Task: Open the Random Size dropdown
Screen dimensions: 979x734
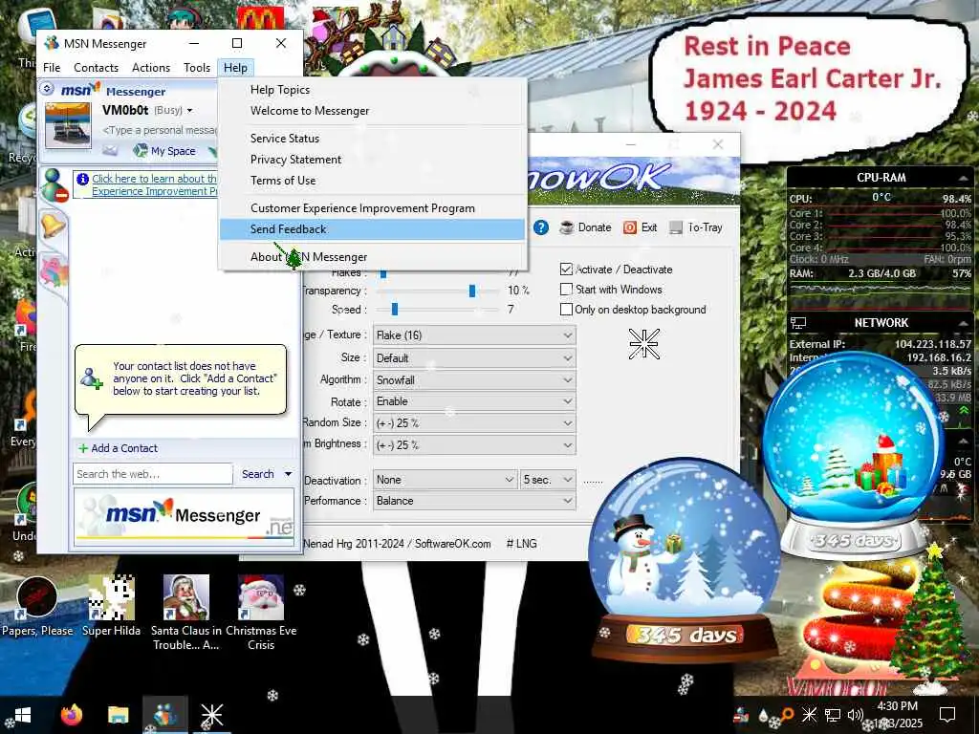Action: click(474, 423)
